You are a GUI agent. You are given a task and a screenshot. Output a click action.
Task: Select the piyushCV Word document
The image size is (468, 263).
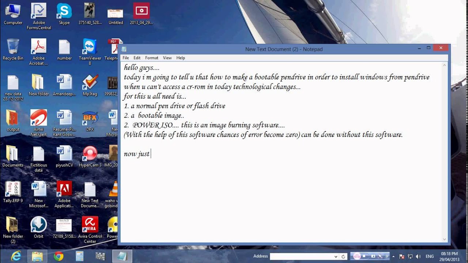click(x=64, y=156)
